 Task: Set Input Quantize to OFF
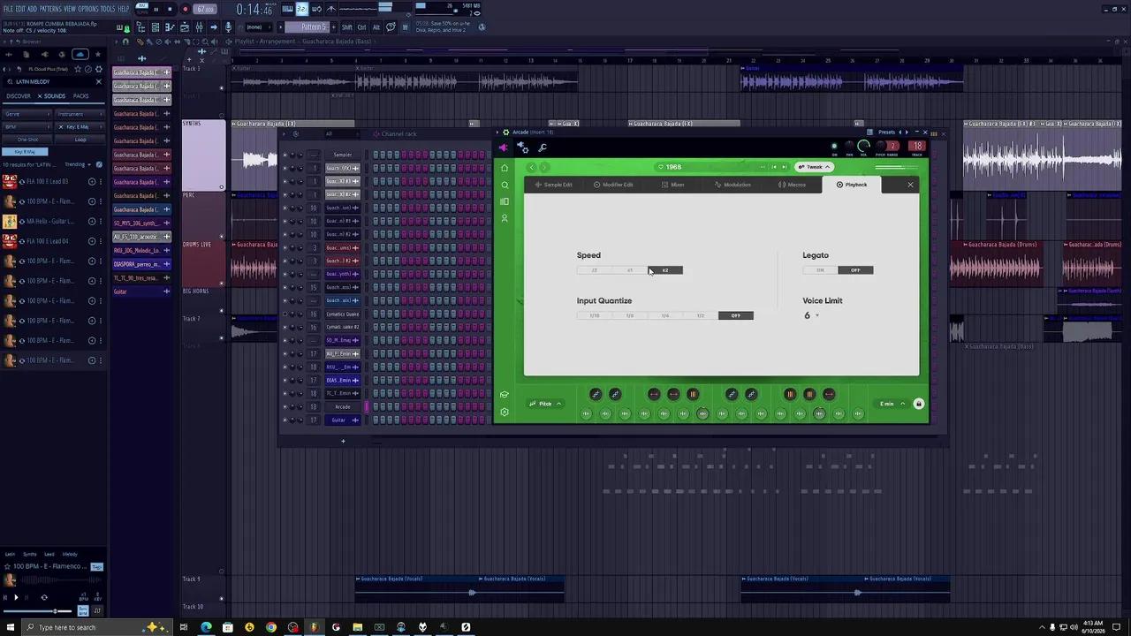click(x=736, y=315)
